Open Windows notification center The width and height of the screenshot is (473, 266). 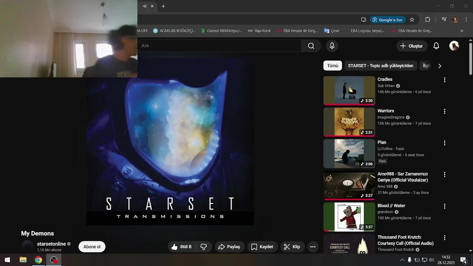click(x=463, y=260)
